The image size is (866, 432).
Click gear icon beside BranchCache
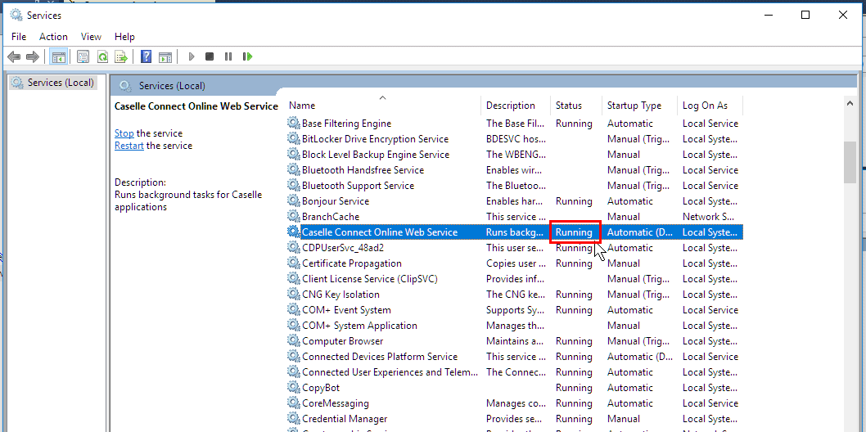coord(293,217)
